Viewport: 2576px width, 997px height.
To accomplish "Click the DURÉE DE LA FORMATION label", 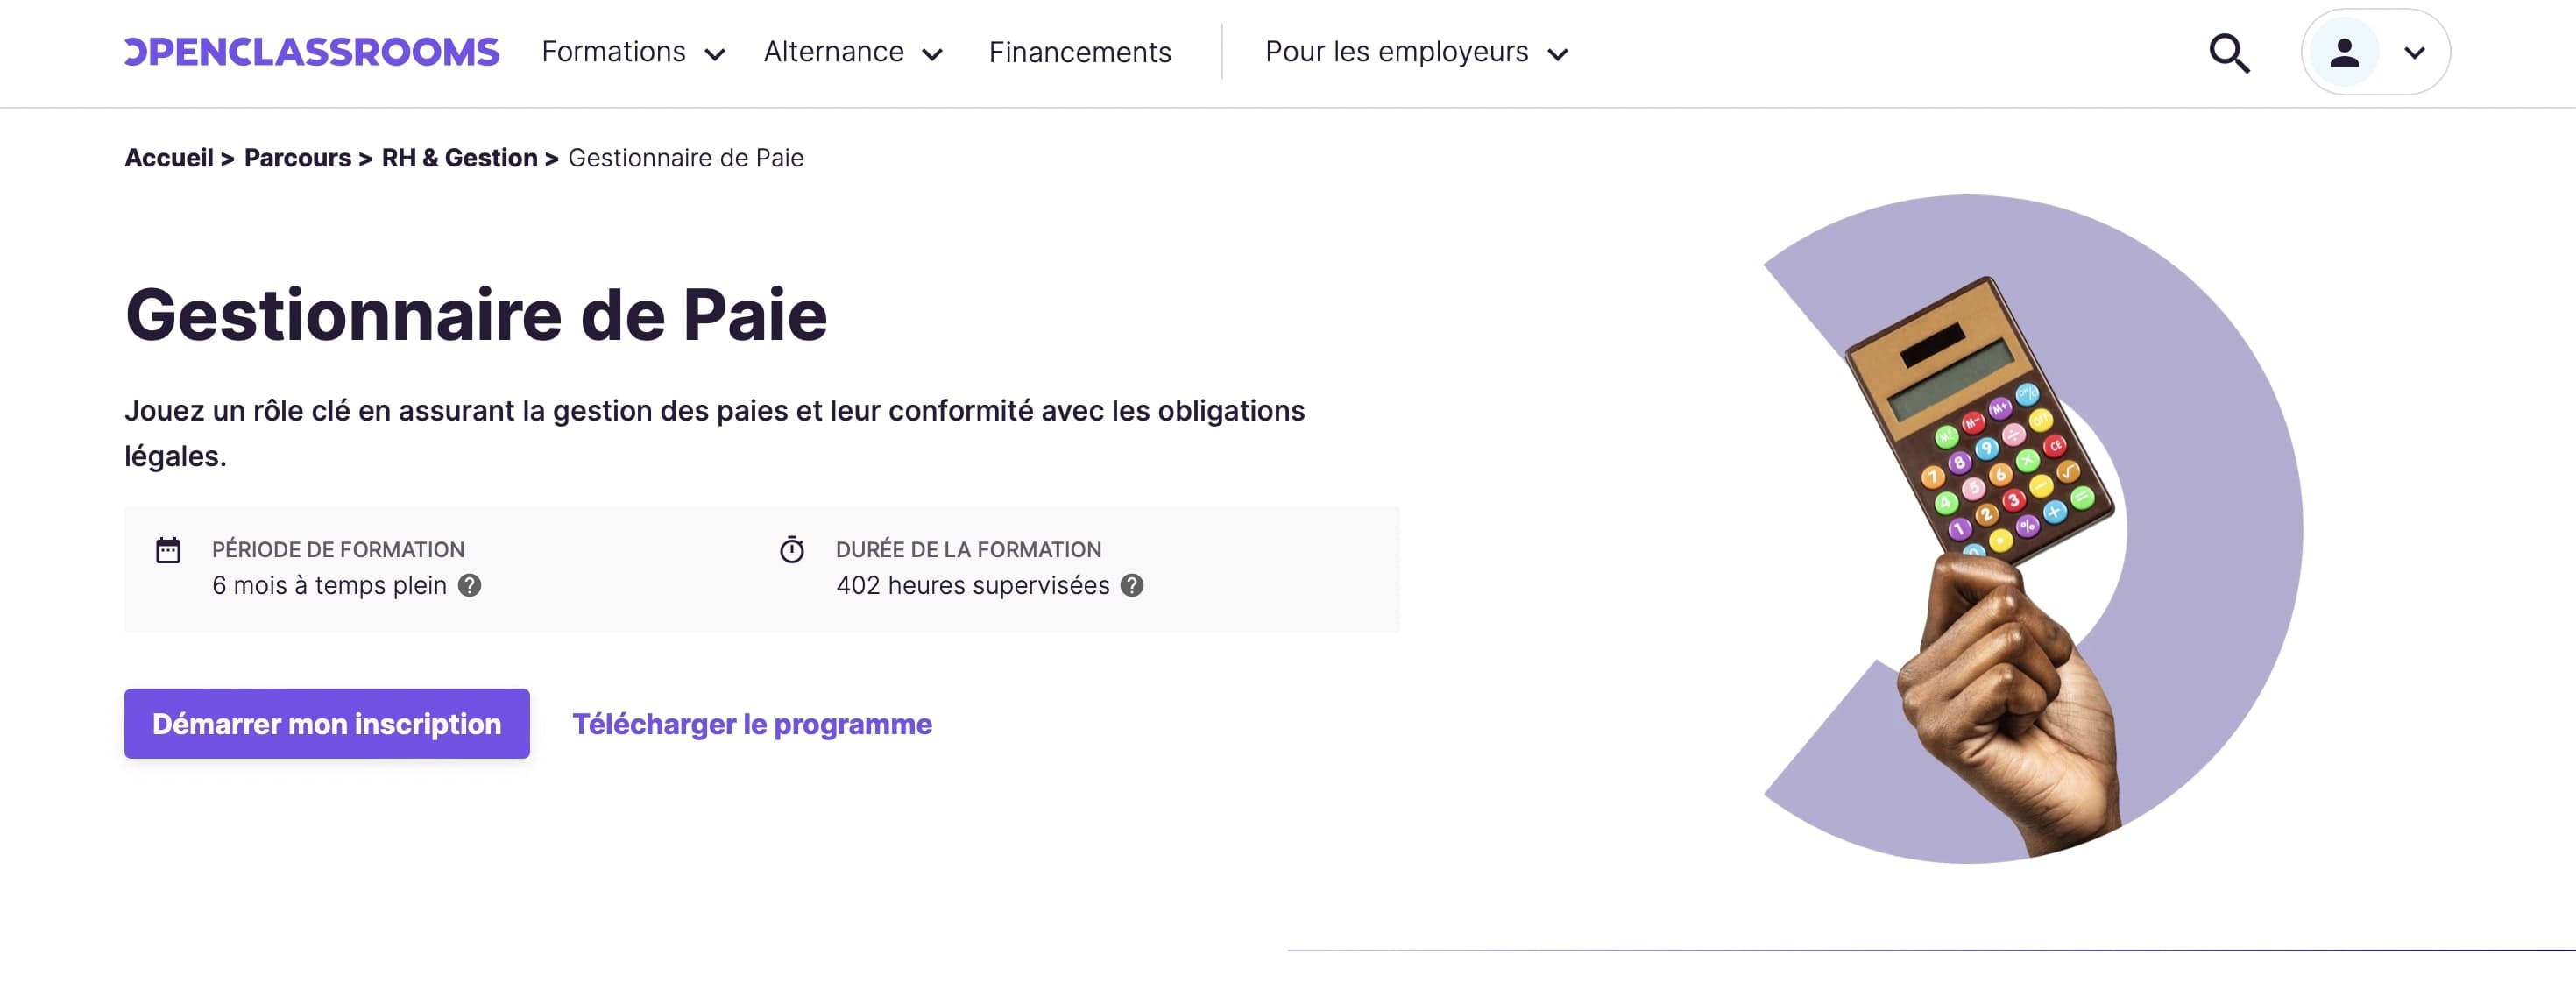I will (x=968, y=549).
